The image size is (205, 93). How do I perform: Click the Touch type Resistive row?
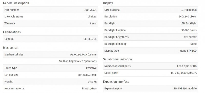50,68
